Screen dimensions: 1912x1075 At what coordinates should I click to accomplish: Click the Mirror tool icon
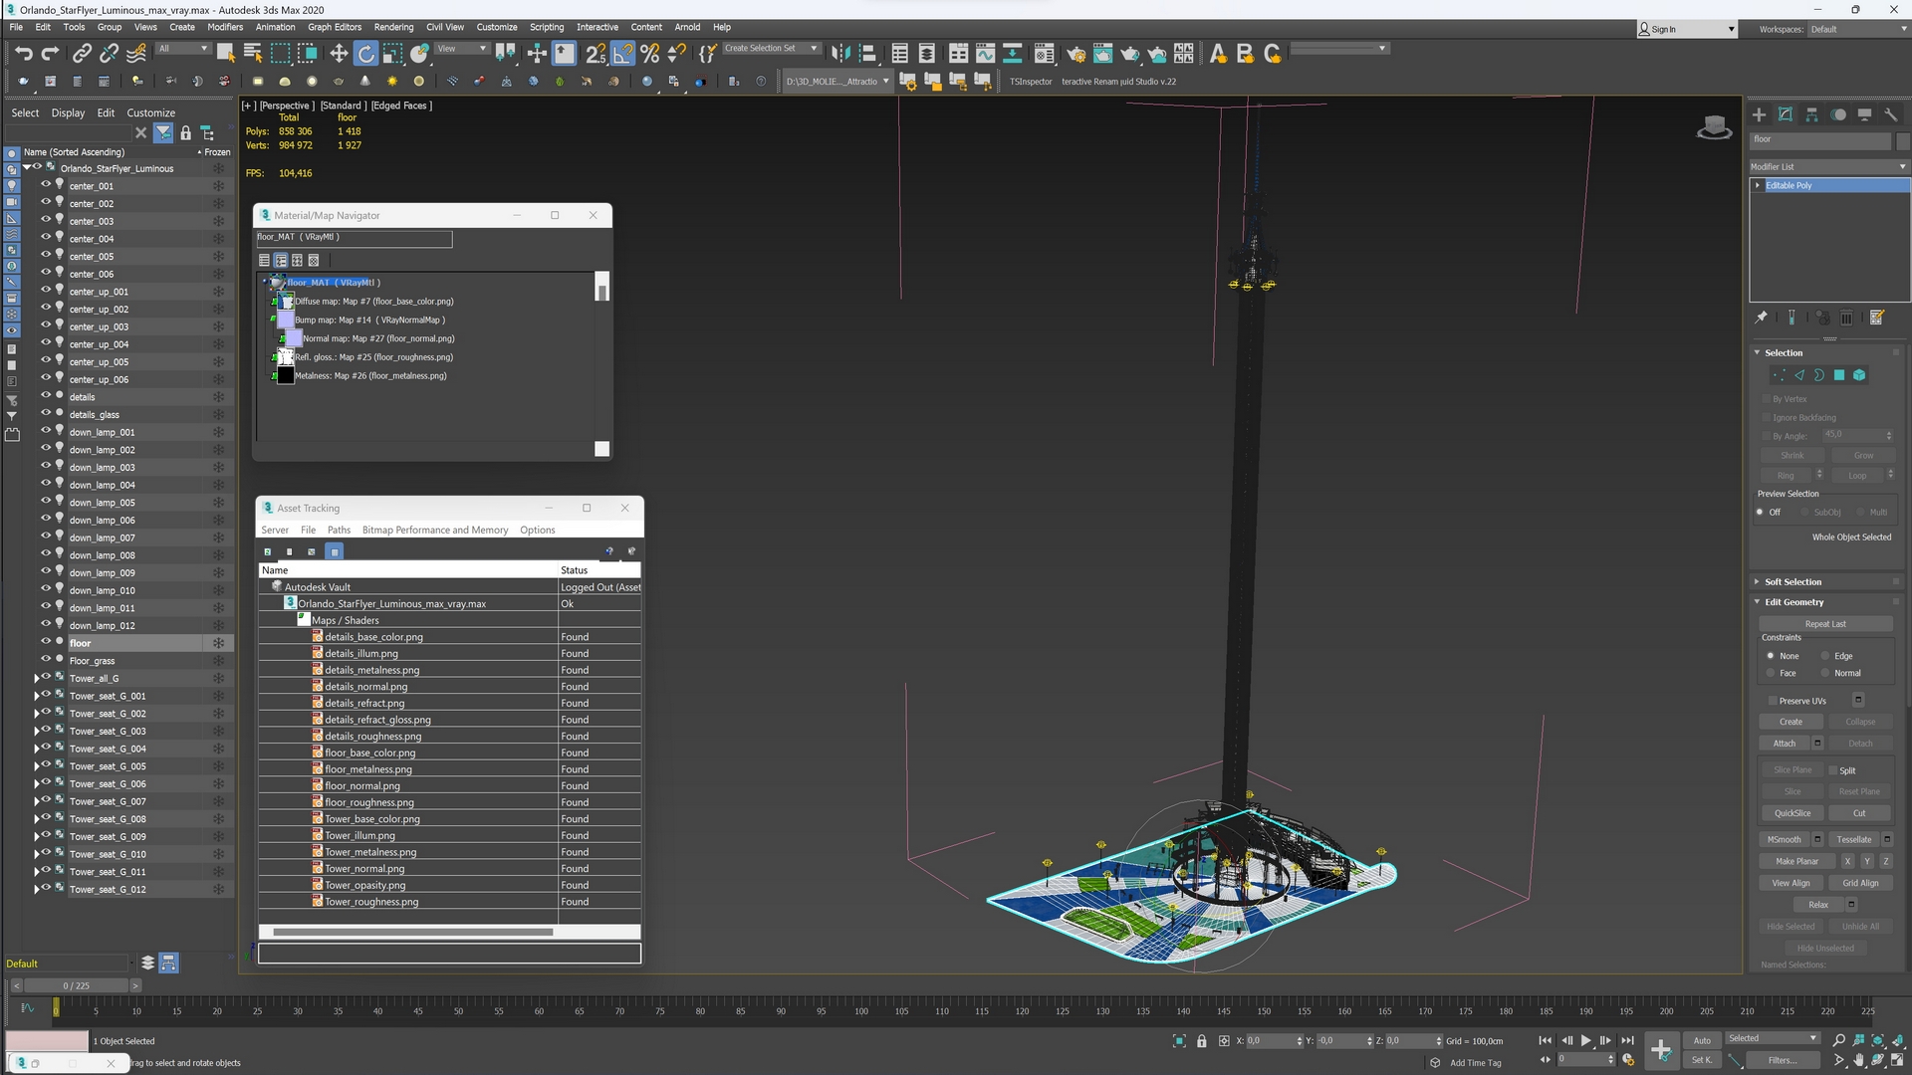pyautogui.click(x=840, y=54)
